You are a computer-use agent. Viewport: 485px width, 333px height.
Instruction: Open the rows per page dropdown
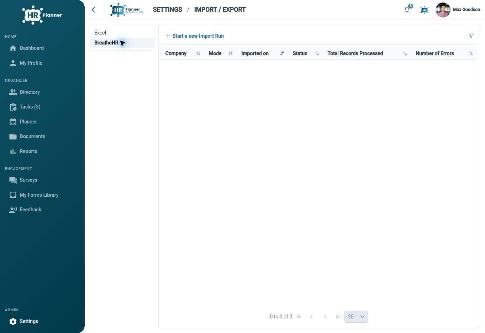[356, 317]
